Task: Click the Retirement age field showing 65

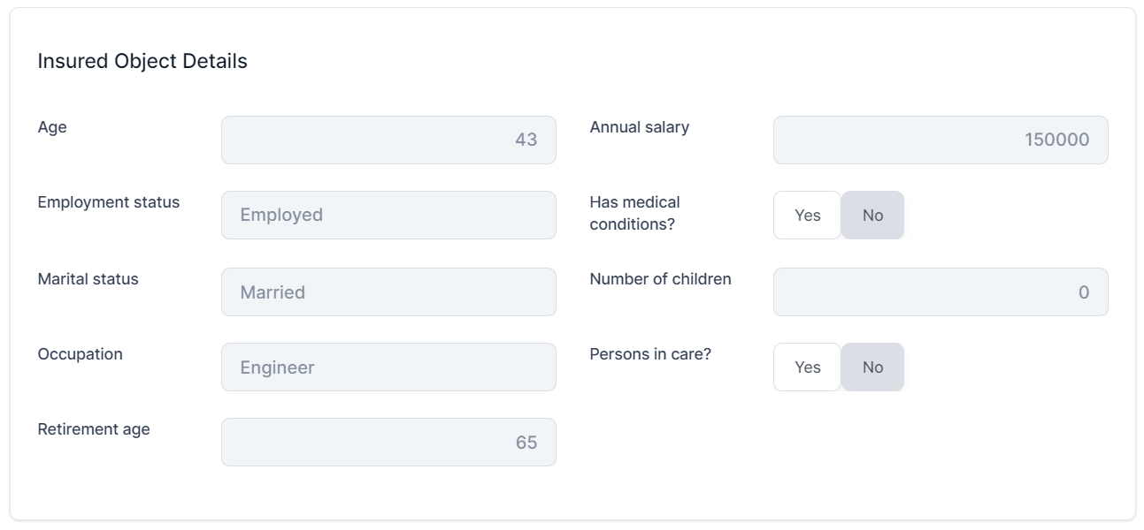Action: [x=388, y=443]
